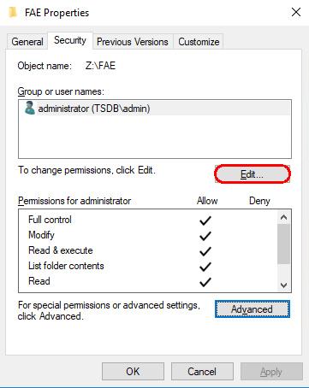Screen dimensions: 309x388
Task: Click the List folder contents allow checkmark
Action: coord(205,267)
